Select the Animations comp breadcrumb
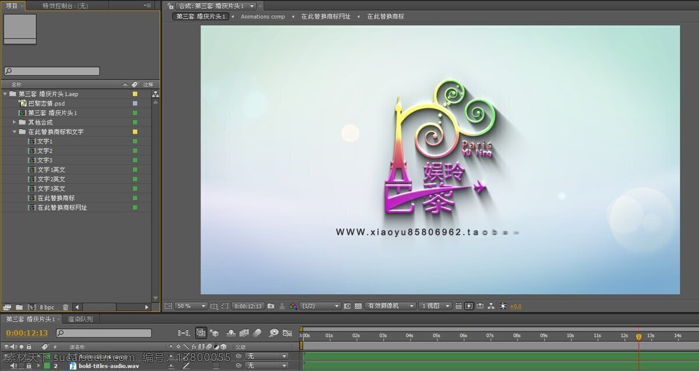699x371 pixels. coord(263,16)
